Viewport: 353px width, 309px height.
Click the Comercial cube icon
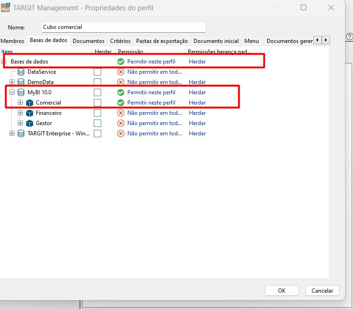point(29,103)
